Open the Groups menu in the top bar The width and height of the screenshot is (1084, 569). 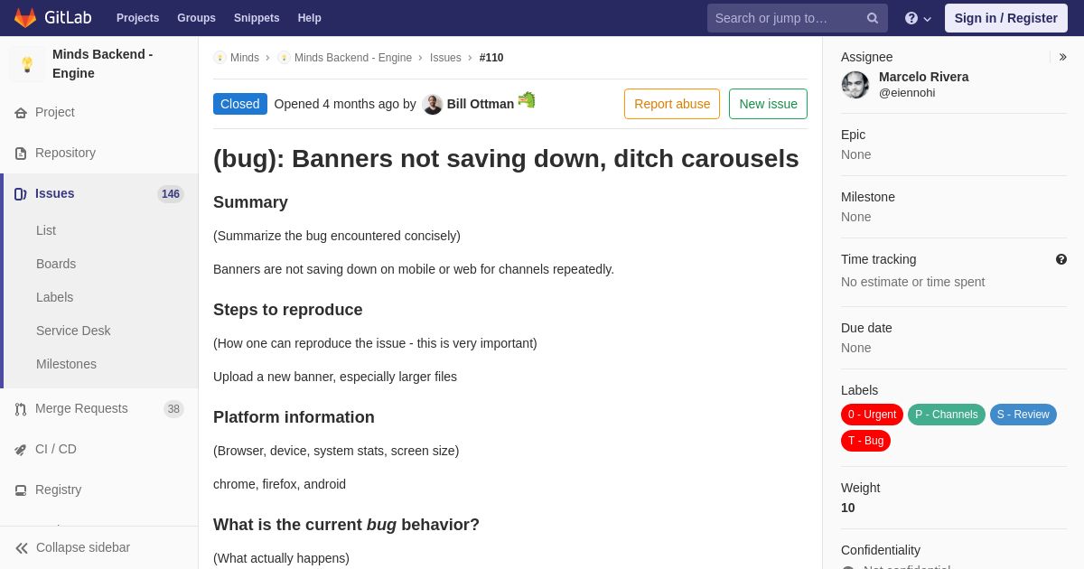point(196,18)
